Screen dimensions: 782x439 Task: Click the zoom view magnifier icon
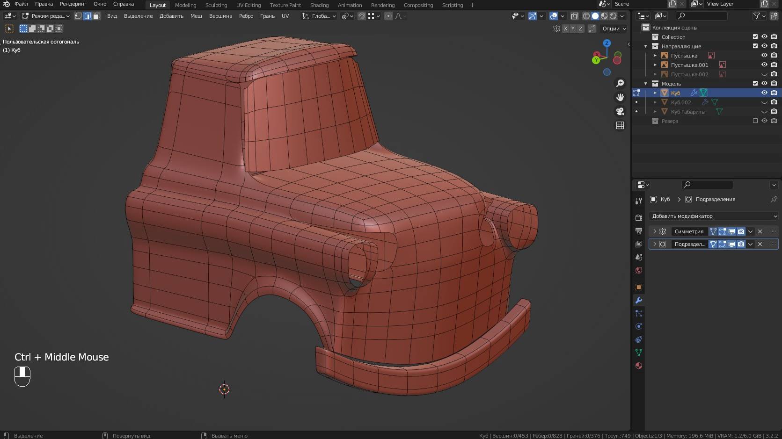620,83
